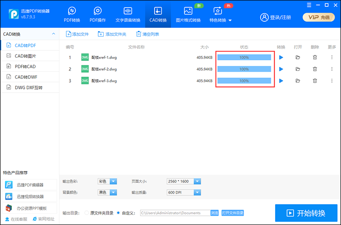Expand the 特色转换 dropdown tab
The width and height of the screenshot is (341, 225).
[221, 15]
